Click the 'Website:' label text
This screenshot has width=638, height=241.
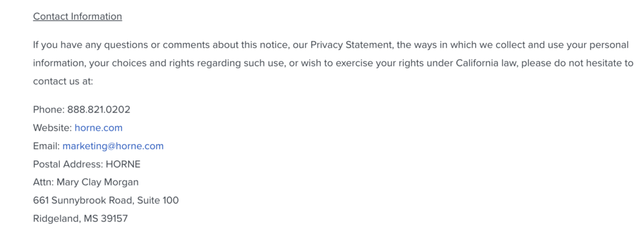coord(52,128)
